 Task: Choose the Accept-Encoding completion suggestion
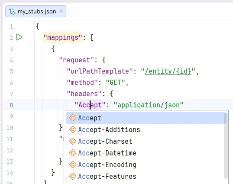(x=146, y=165)
